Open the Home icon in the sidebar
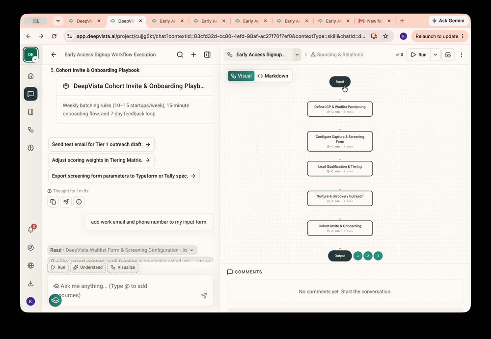Image resolution: width=491 pixels, height=339 pixels. (30, 76)
